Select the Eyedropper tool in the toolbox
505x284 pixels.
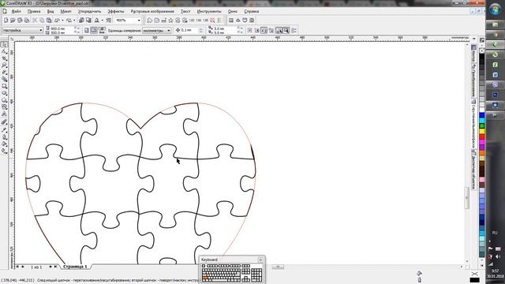click(x=4, y=129)
